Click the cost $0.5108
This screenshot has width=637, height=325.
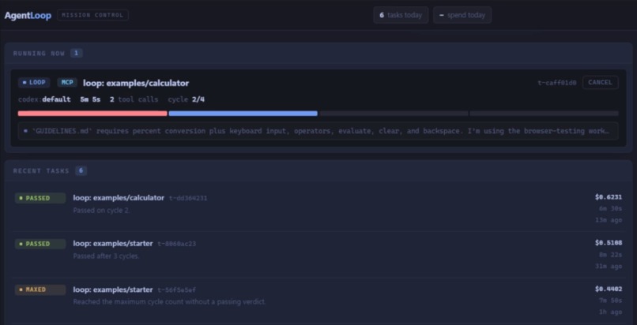click(x=609, y=243)
